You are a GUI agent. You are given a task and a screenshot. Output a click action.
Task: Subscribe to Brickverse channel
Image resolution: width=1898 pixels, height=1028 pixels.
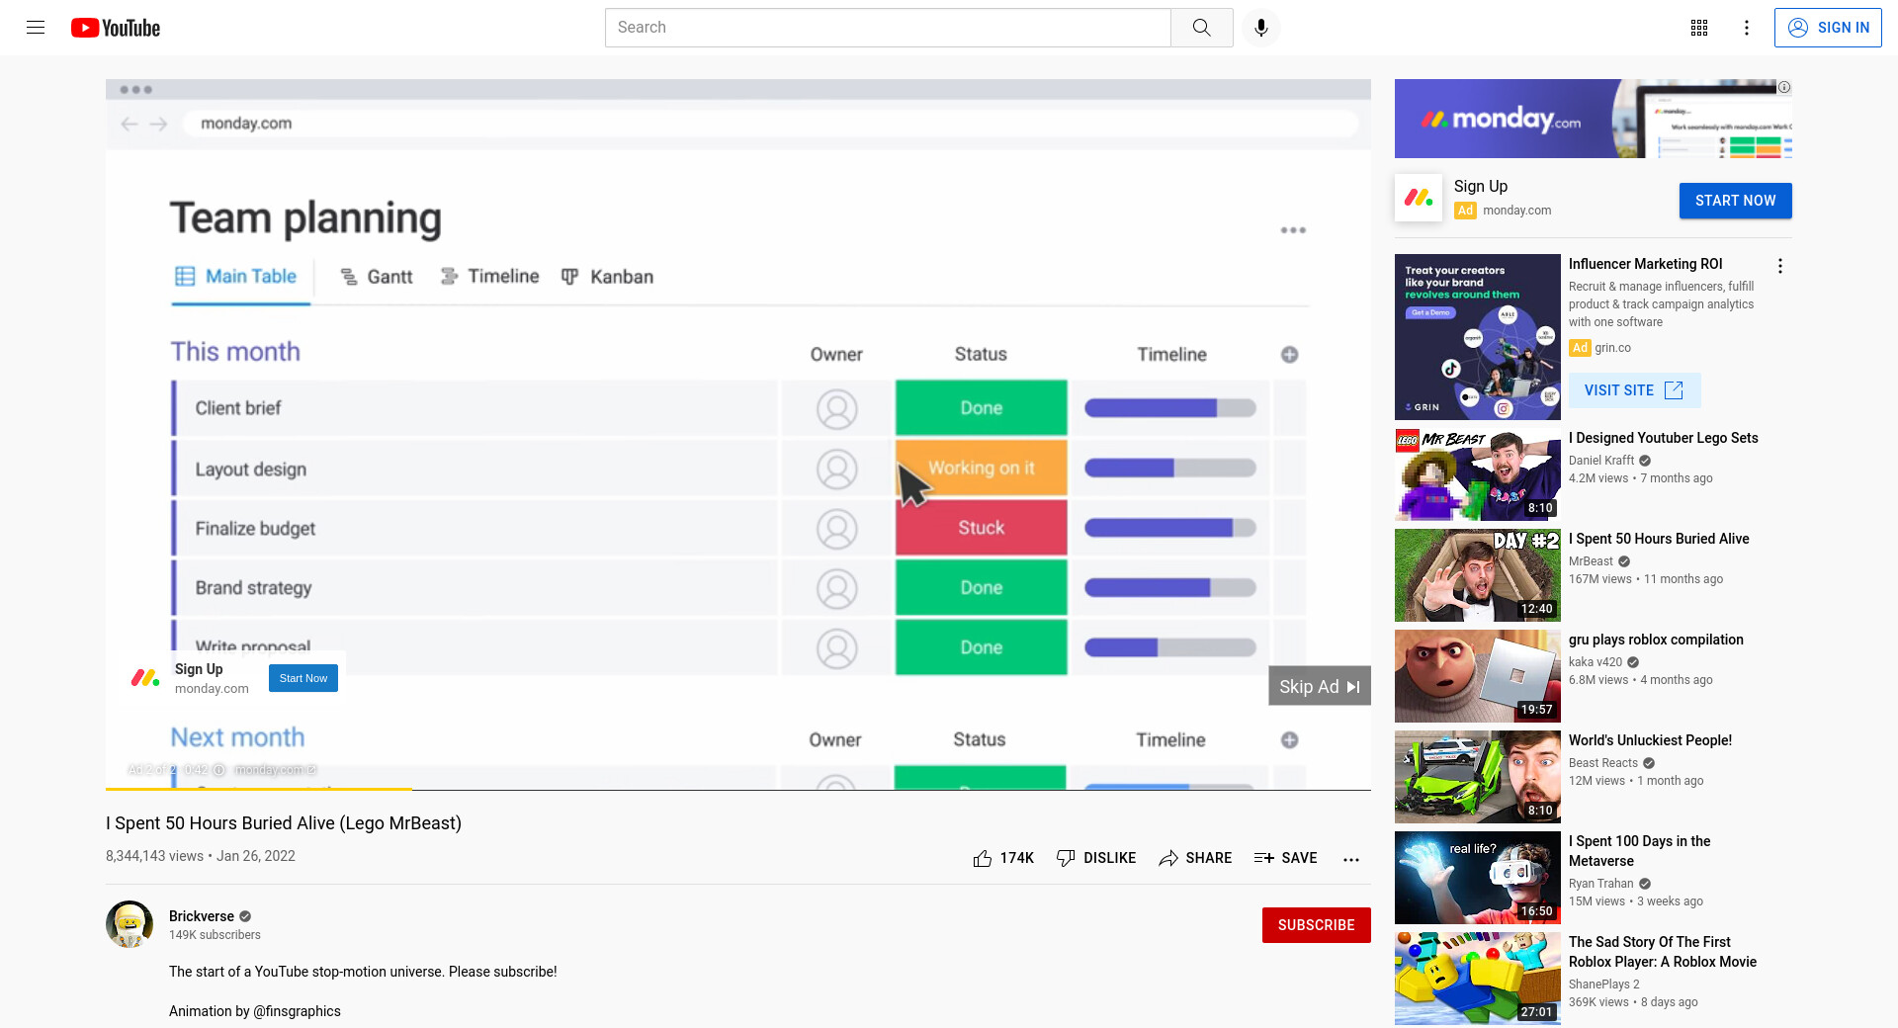(x=1316, y=925)
